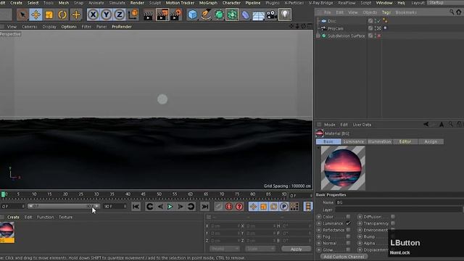This screenshot has width=464, height=261.
Task: Open the spline pen tool
Action: (206, 14)
